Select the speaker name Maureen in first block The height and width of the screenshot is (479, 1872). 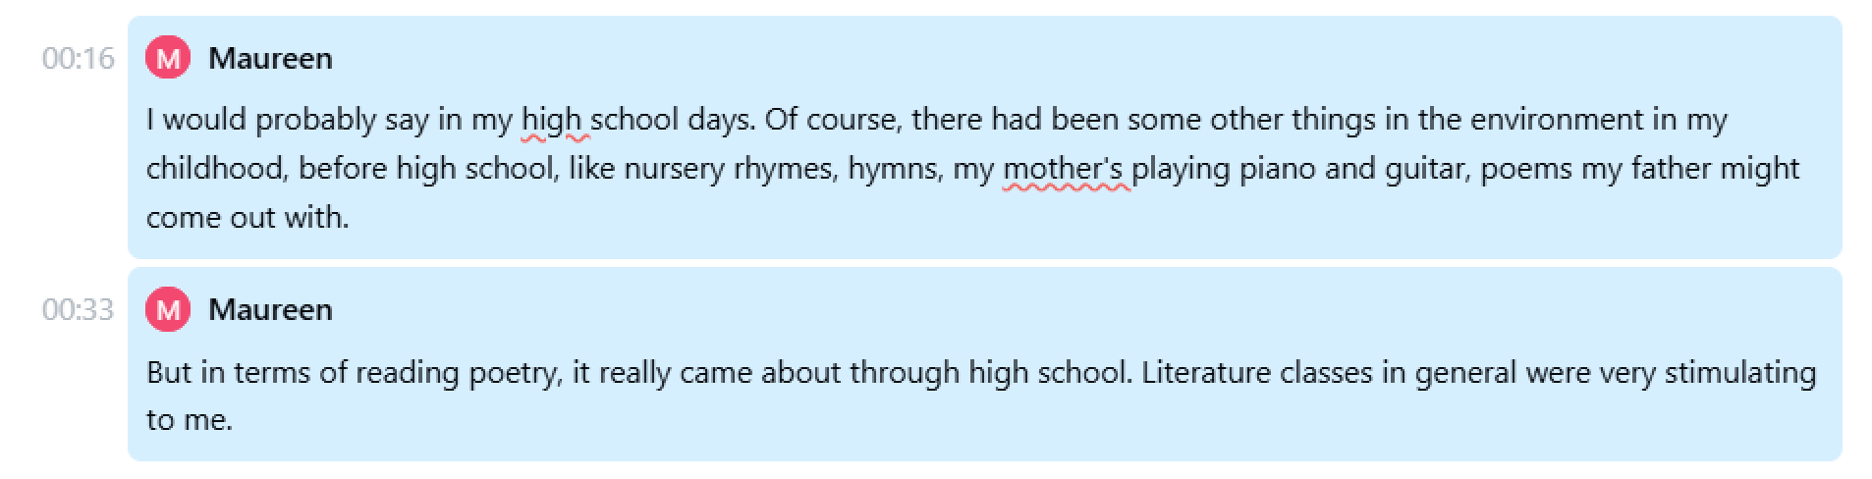point(270,59)
